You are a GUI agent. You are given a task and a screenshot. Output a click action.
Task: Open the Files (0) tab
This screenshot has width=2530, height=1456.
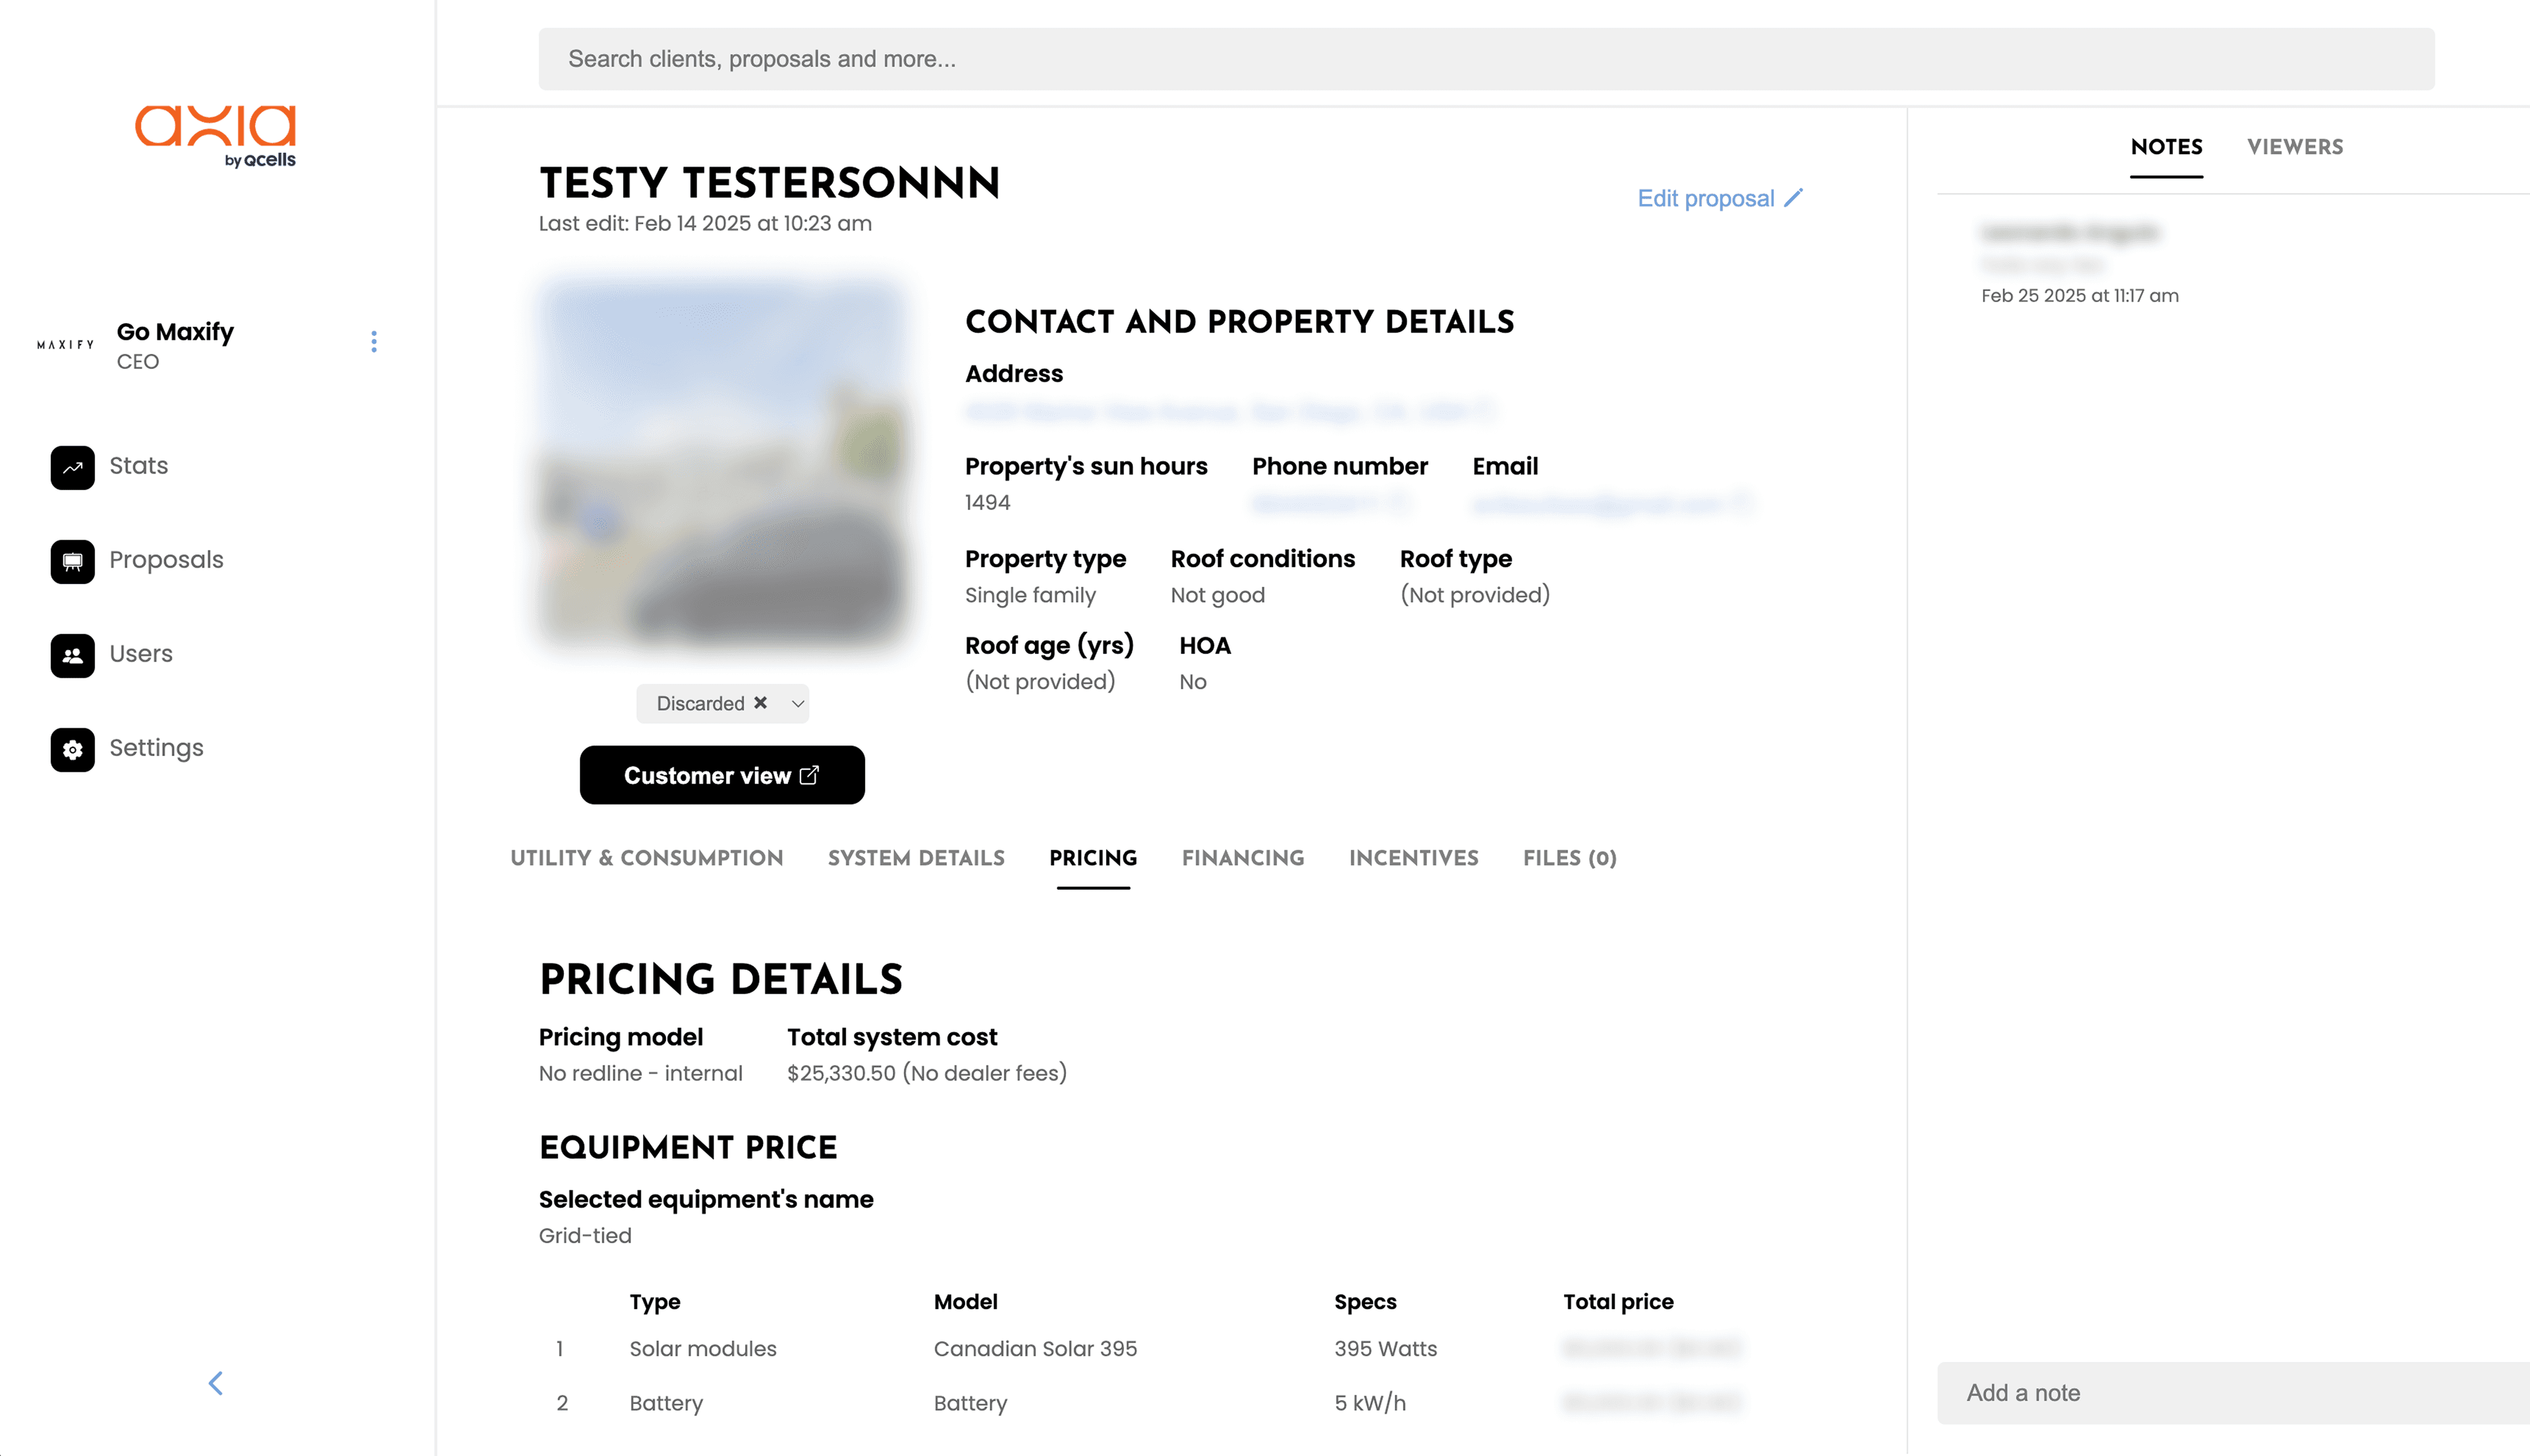(x=1569, y=858)
